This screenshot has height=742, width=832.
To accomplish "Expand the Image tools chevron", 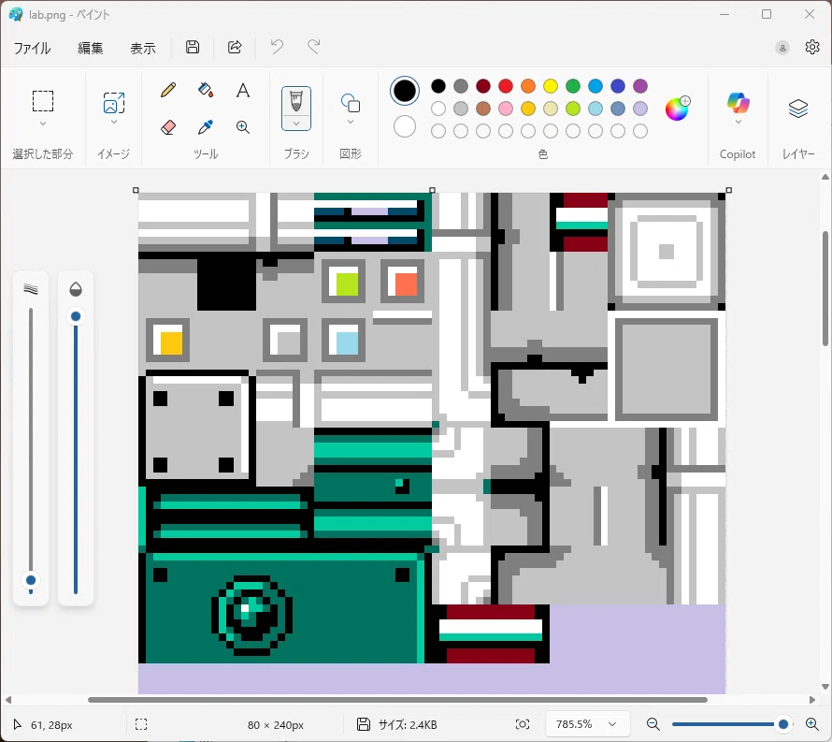I will tap(113, 123).
